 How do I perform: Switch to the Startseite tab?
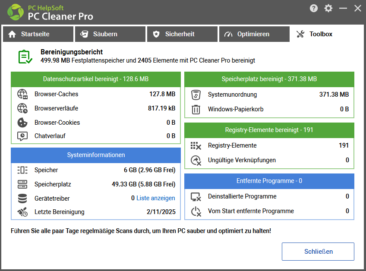click(x=38, y=34)
